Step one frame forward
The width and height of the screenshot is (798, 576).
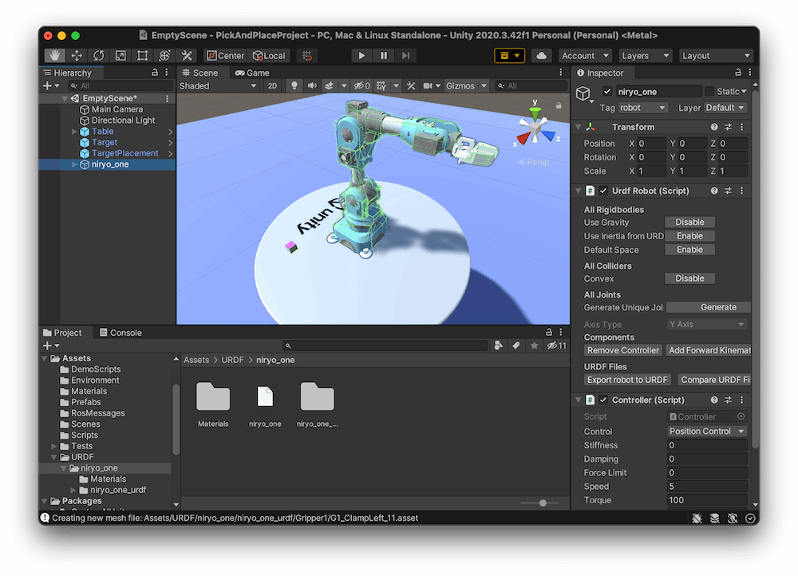click(405, 56)
